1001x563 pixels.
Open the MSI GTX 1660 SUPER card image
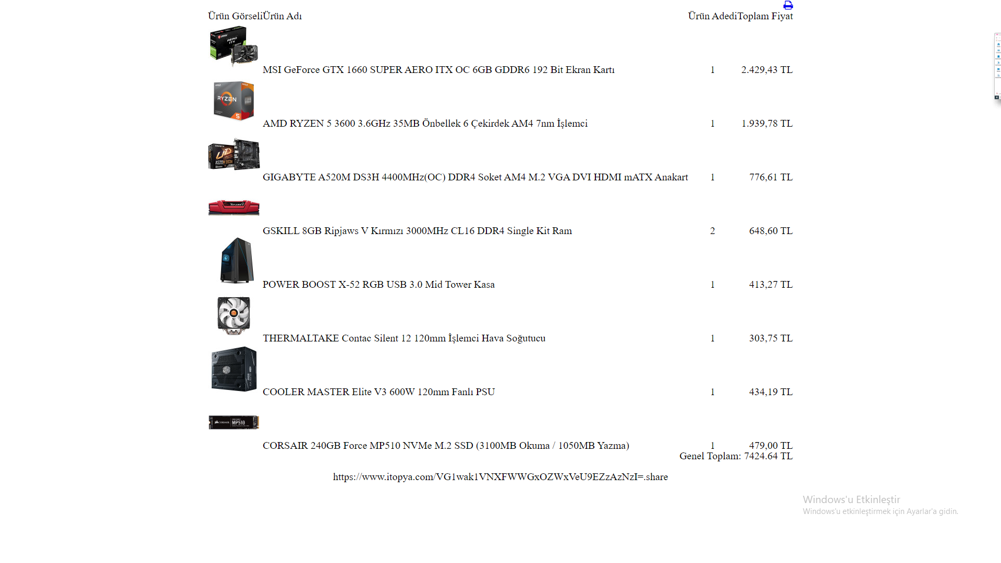click(234, 46)
